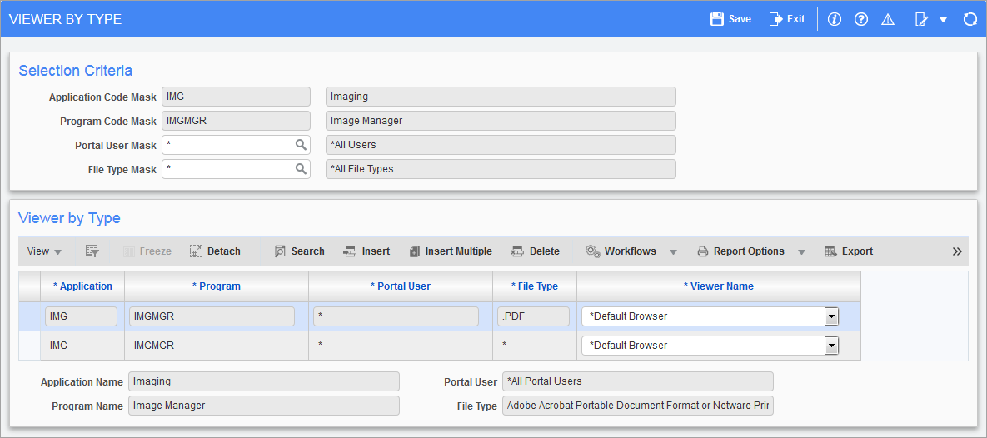
Task: Expand the View menu in table toolbar
Action: [45, 251]
